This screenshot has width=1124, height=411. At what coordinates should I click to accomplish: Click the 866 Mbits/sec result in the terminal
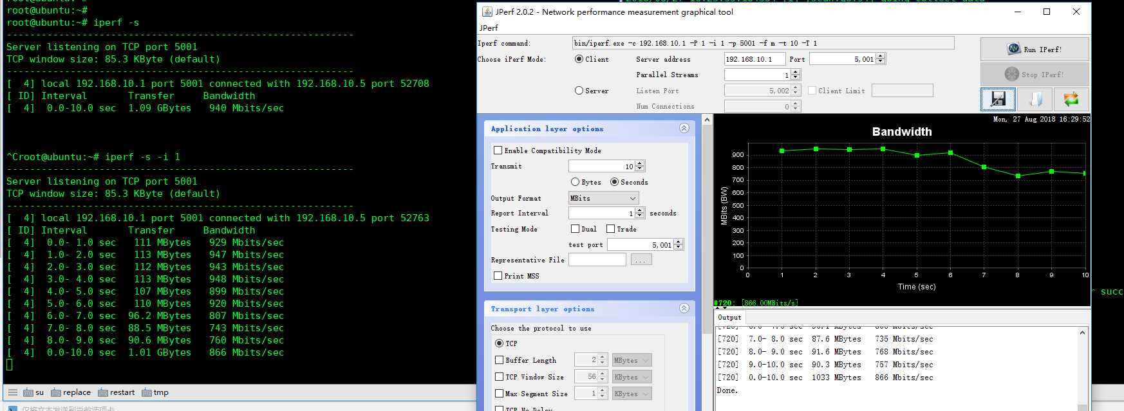[x=246, y=352]
